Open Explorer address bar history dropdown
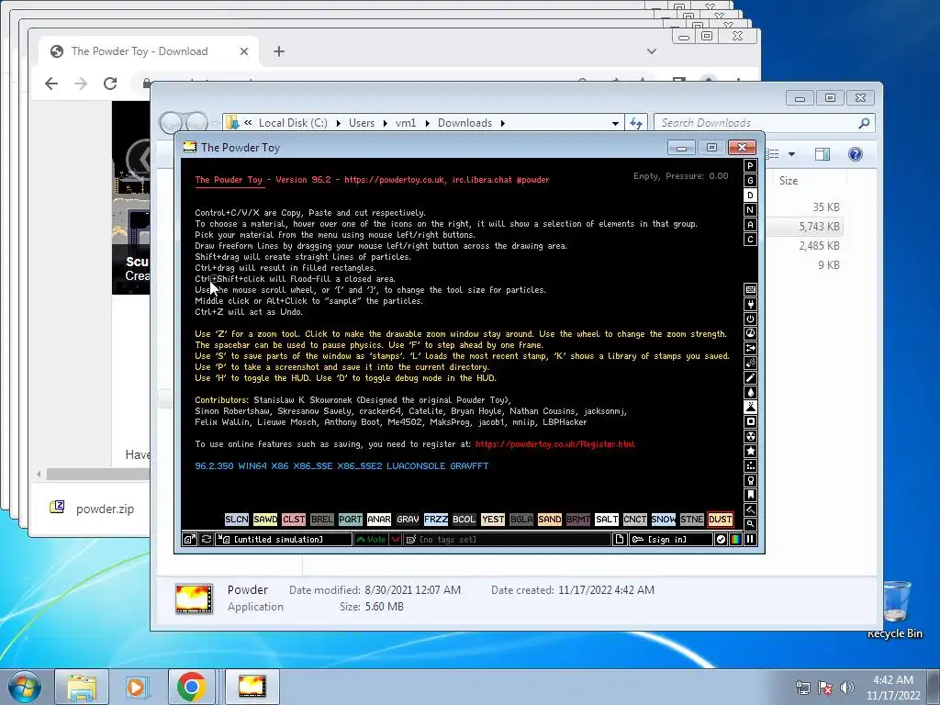 (x=615, y=123)
